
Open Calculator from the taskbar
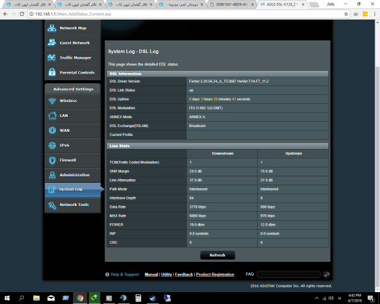tap(138, 298)
